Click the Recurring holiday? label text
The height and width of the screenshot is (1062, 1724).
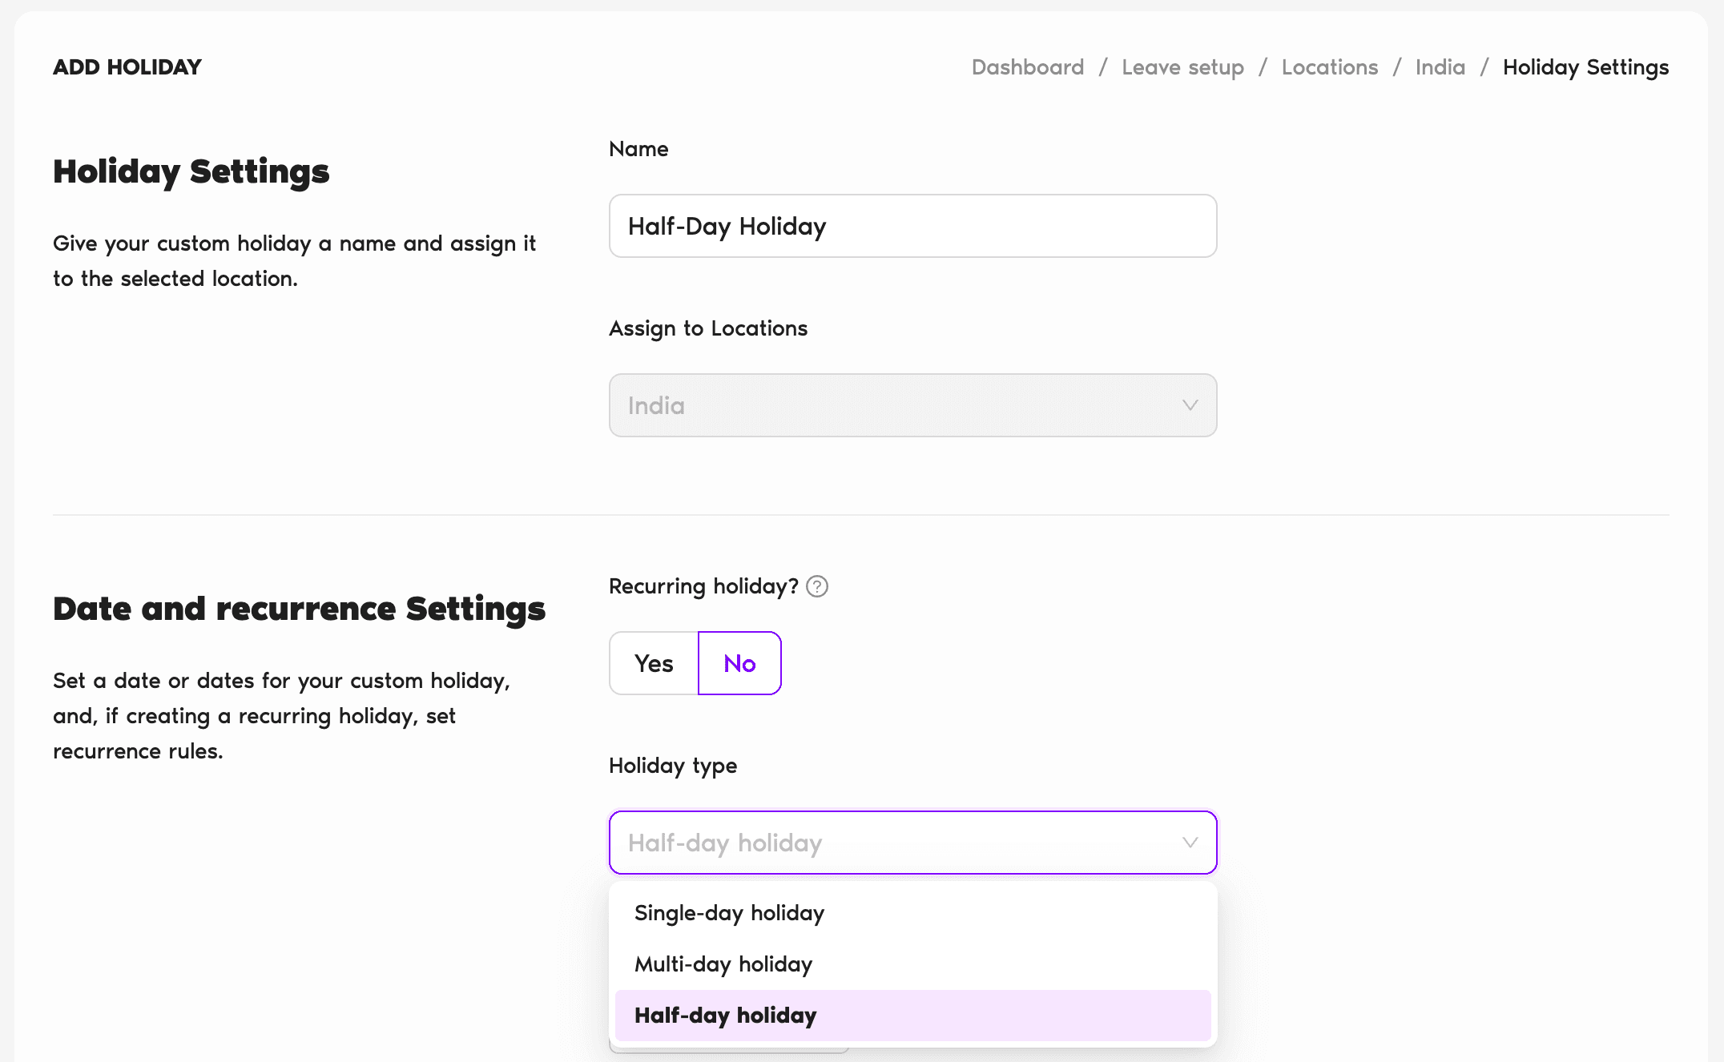703,586
